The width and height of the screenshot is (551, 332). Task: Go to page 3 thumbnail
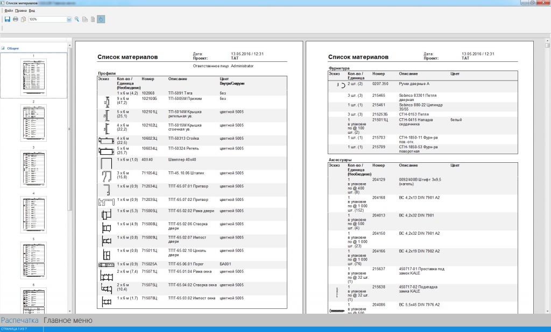(x=33, y=169)
